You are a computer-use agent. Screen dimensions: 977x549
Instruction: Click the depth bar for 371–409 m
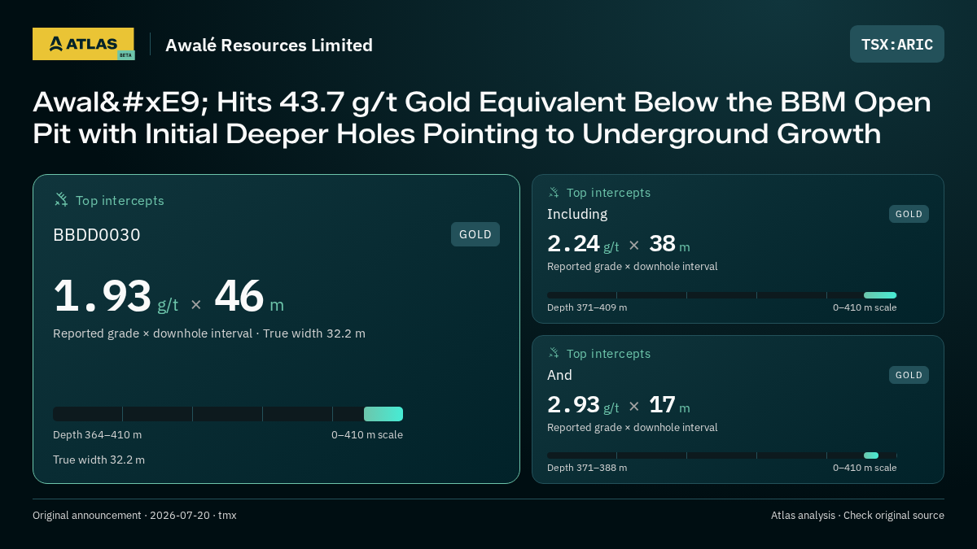(x=721, y=295)
